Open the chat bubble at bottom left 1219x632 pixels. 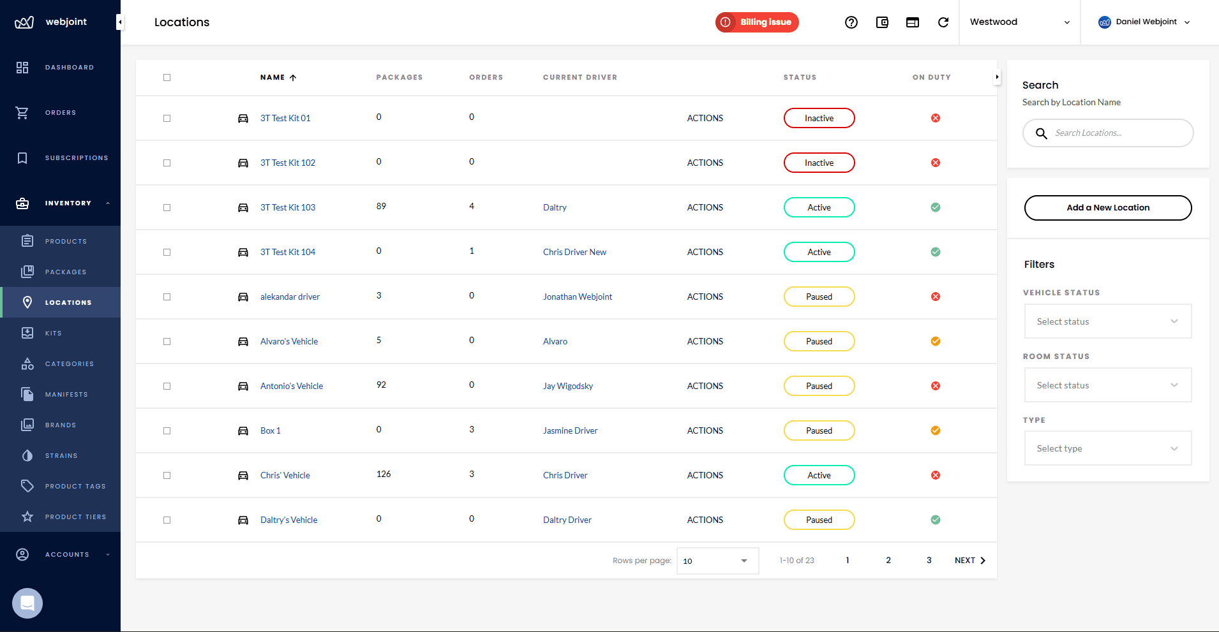[27, 603]
